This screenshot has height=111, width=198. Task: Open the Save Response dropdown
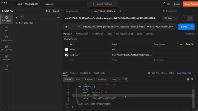coord(185,73)
